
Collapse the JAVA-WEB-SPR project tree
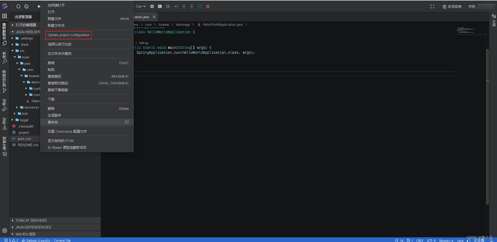[12, 32]
